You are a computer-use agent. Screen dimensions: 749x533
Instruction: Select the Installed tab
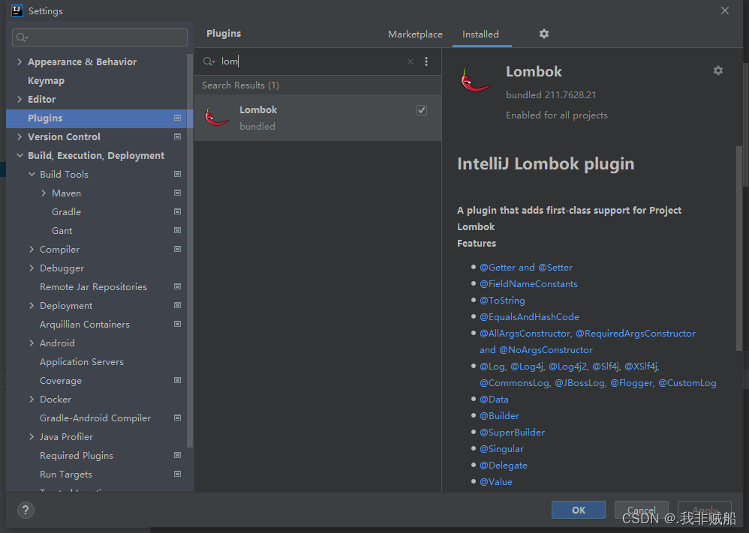480,34
